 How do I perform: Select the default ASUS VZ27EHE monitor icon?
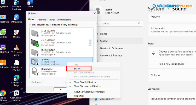(35, 43)
